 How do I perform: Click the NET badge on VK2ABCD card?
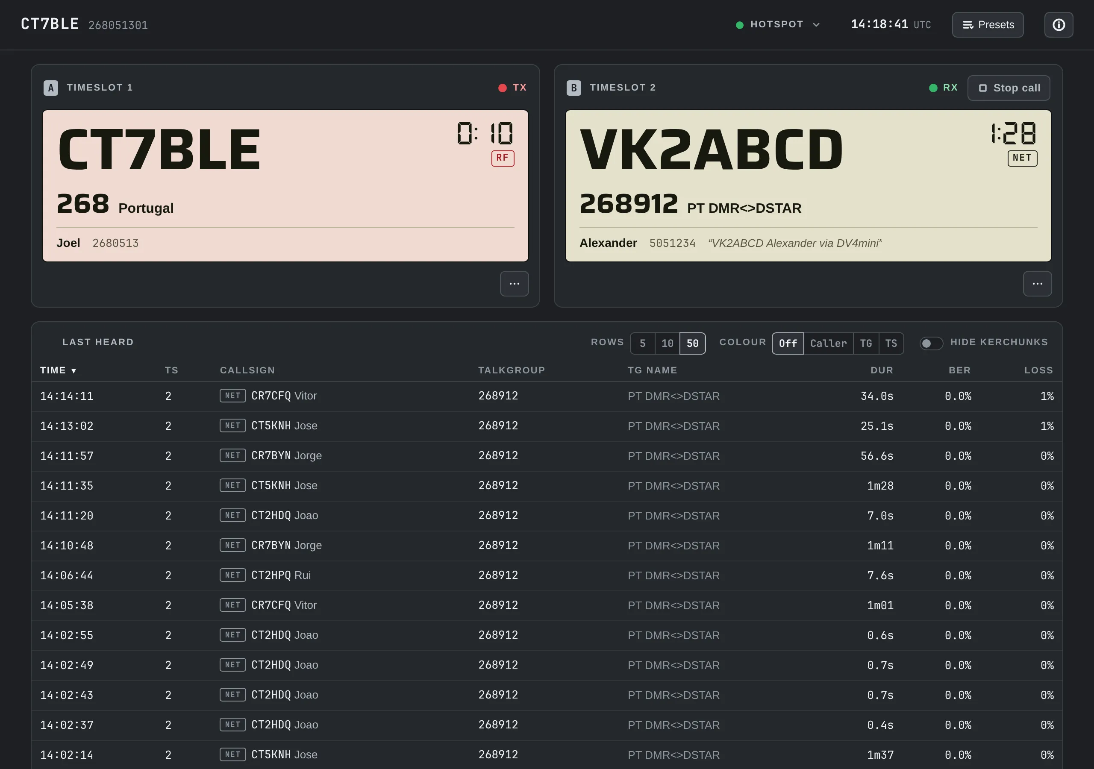pos(1022,158)
